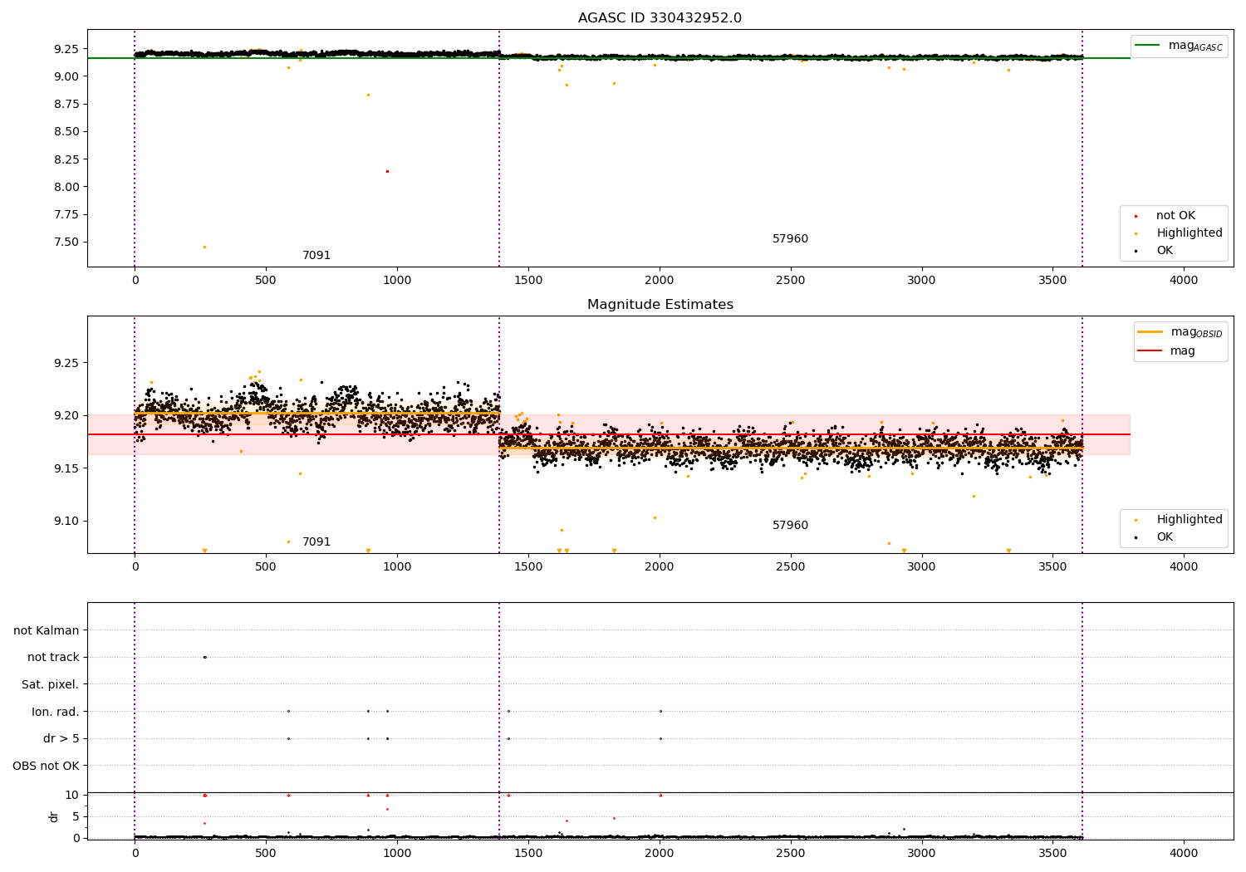Select the "9.15" y-tick in middle plot
This screenshot has height=872, width=1246.
[68, 468]
